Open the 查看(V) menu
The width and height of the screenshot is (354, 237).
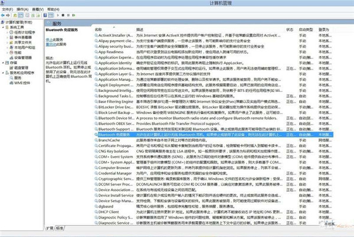coord(38,9)
